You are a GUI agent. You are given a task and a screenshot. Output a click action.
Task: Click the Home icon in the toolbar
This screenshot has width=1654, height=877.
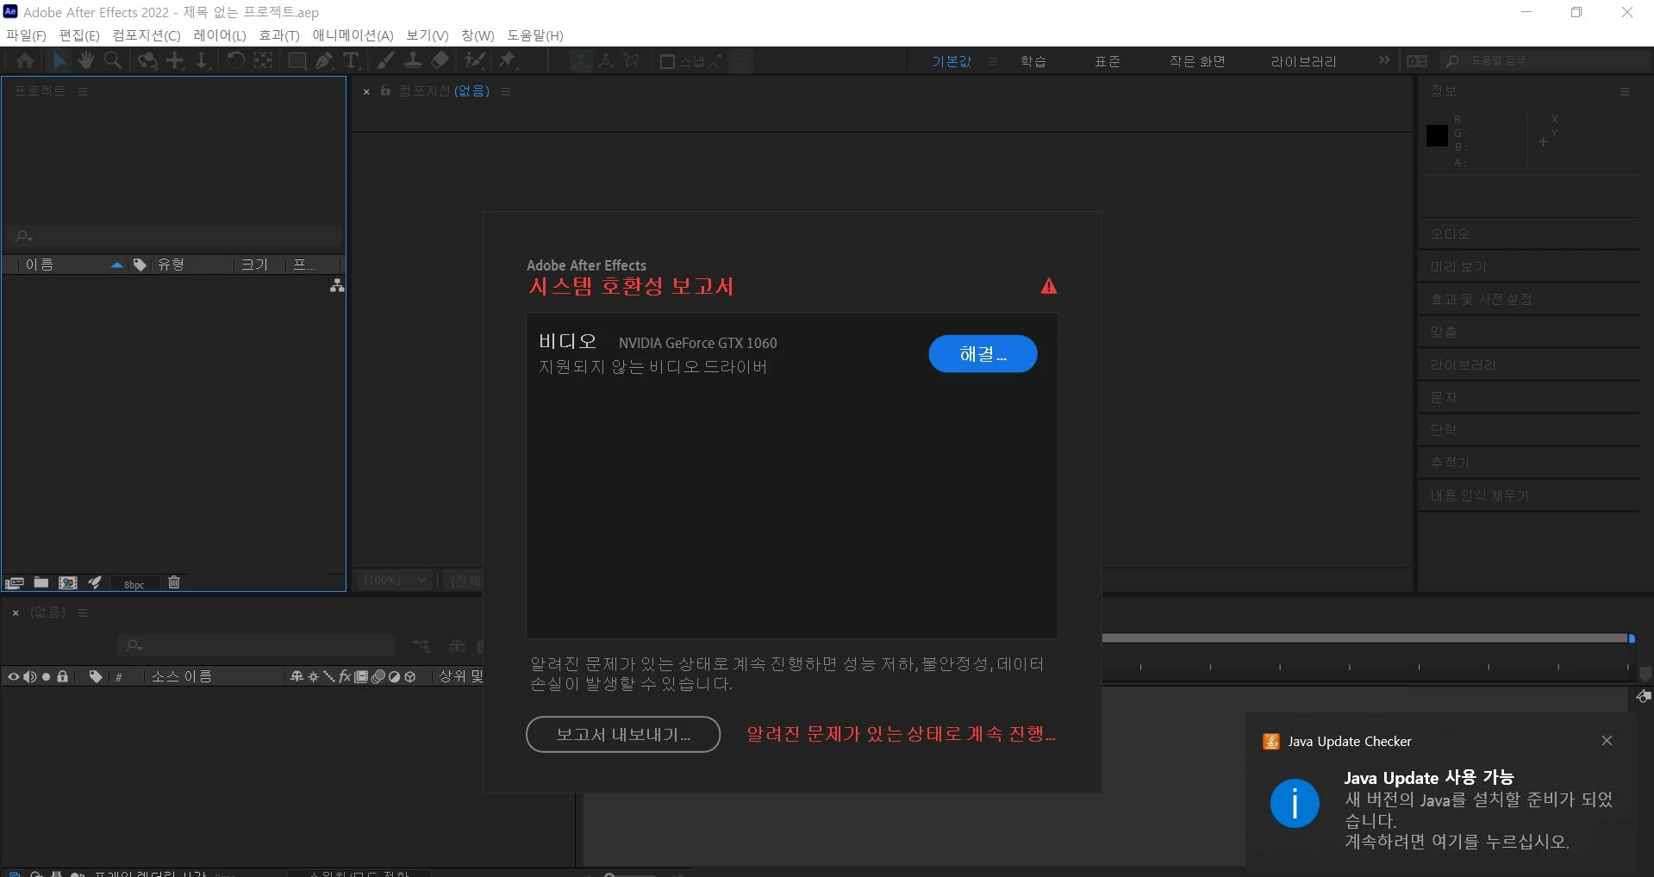click(x=25, y=60)
